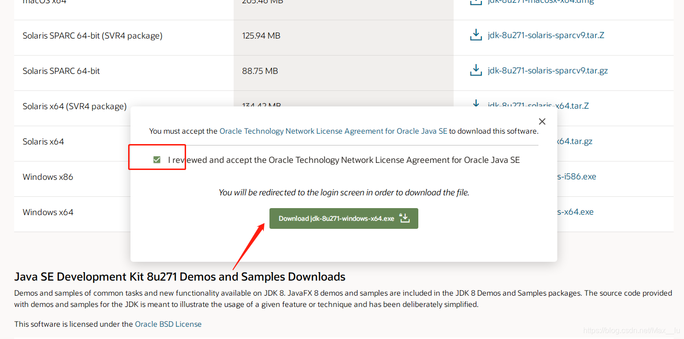Close the license agreement dialog

tap(542, 121)
